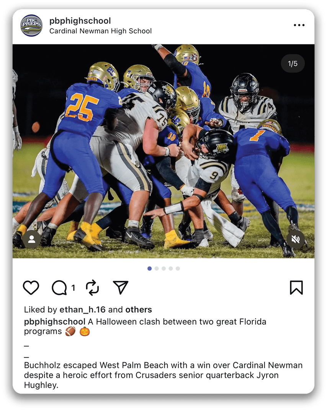Open the football game photo

(163, 151)
